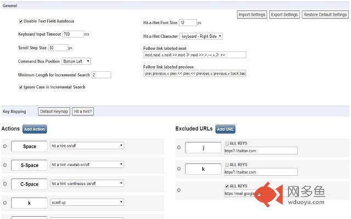
Task: Remove the Space action row
Action: (x=5, y=146)
